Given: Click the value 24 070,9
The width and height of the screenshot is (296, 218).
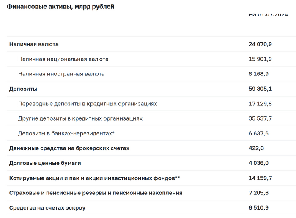Looking at the screenshot, I should pyautogui.click(x=260, y=44).
